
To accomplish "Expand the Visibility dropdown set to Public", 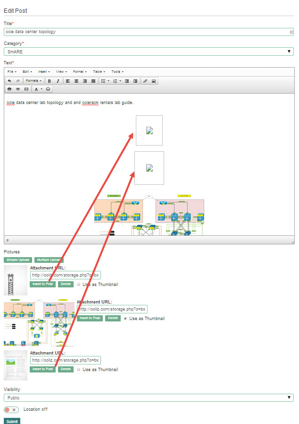I will click(149, 398).
